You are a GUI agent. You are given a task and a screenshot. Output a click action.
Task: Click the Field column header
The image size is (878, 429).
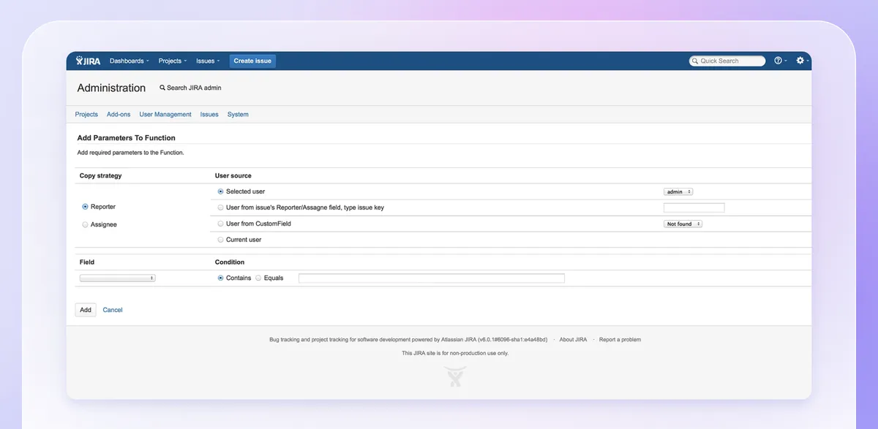pyautogui.click(x=87, y=262)
